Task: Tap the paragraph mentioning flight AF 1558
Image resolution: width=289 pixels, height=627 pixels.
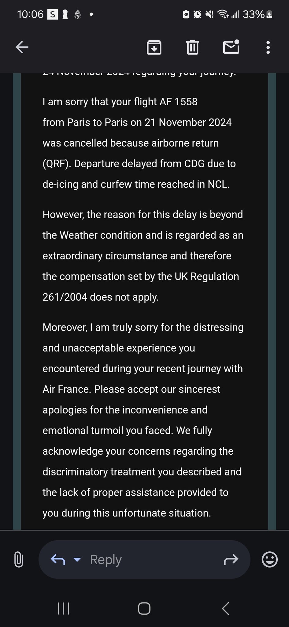Action: coord(139,143)
